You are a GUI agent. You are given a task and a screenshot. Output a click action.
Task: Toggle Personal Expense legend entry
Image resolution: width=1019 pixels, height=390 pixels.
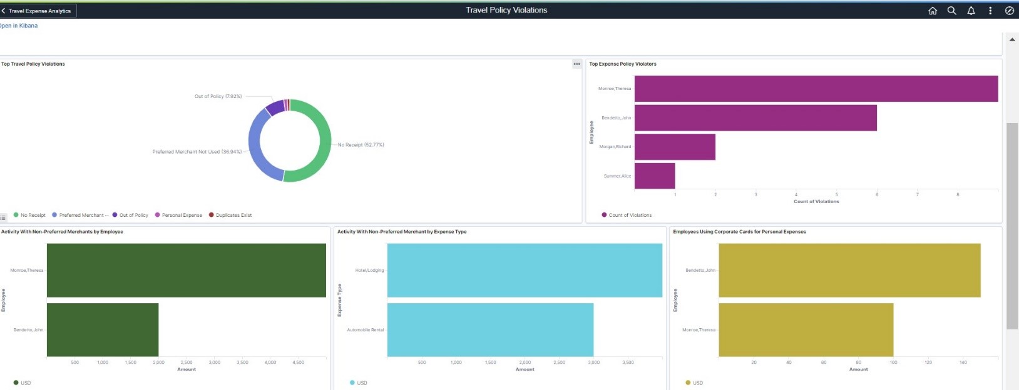point(182,215)
